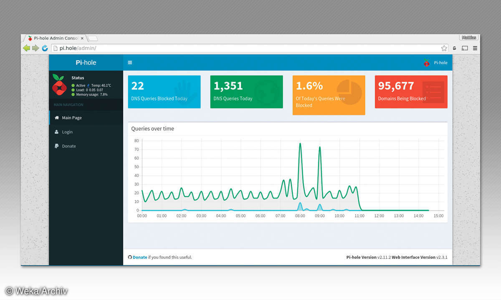Click the Main Page home icon
The width and height of the screenshot is (501, 300).
(x=57, y=117)
